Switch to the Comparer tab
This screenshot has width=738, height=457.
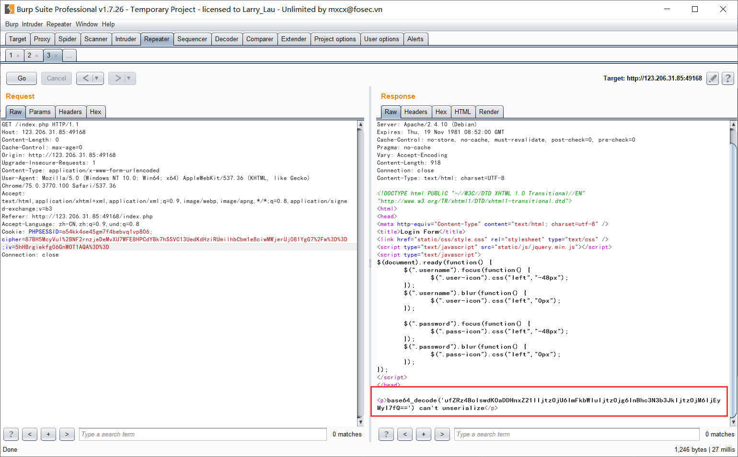(260, 39)
